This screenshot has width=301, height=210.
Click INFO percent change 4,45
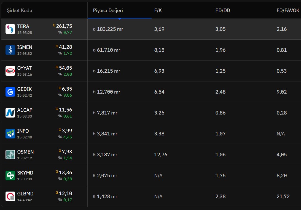(x=68, y=137)
